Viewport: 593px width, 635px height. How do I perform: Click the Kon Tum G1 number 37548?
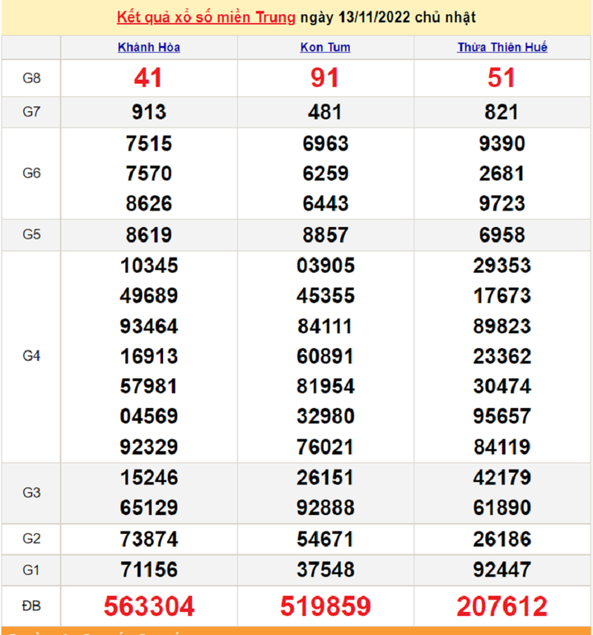325,569
